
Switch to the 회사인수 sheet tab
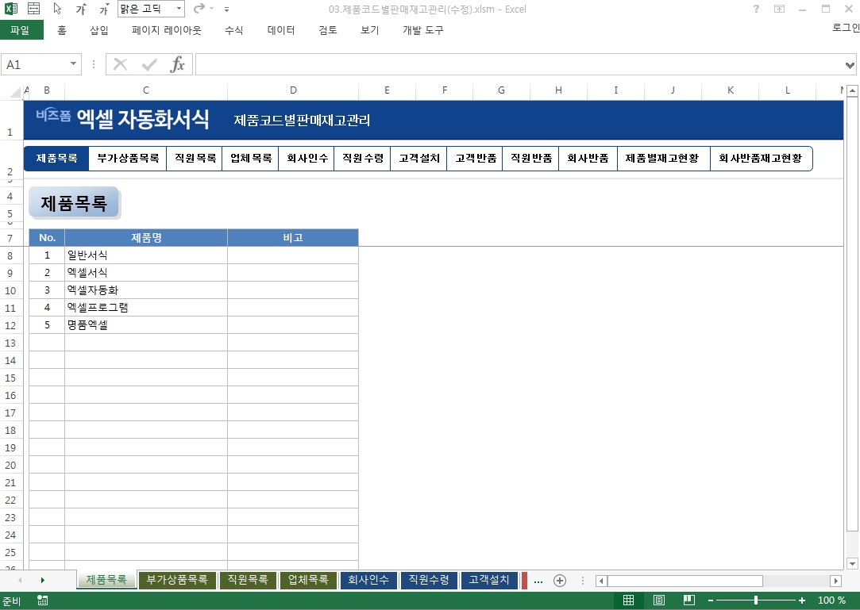point(368,580)
